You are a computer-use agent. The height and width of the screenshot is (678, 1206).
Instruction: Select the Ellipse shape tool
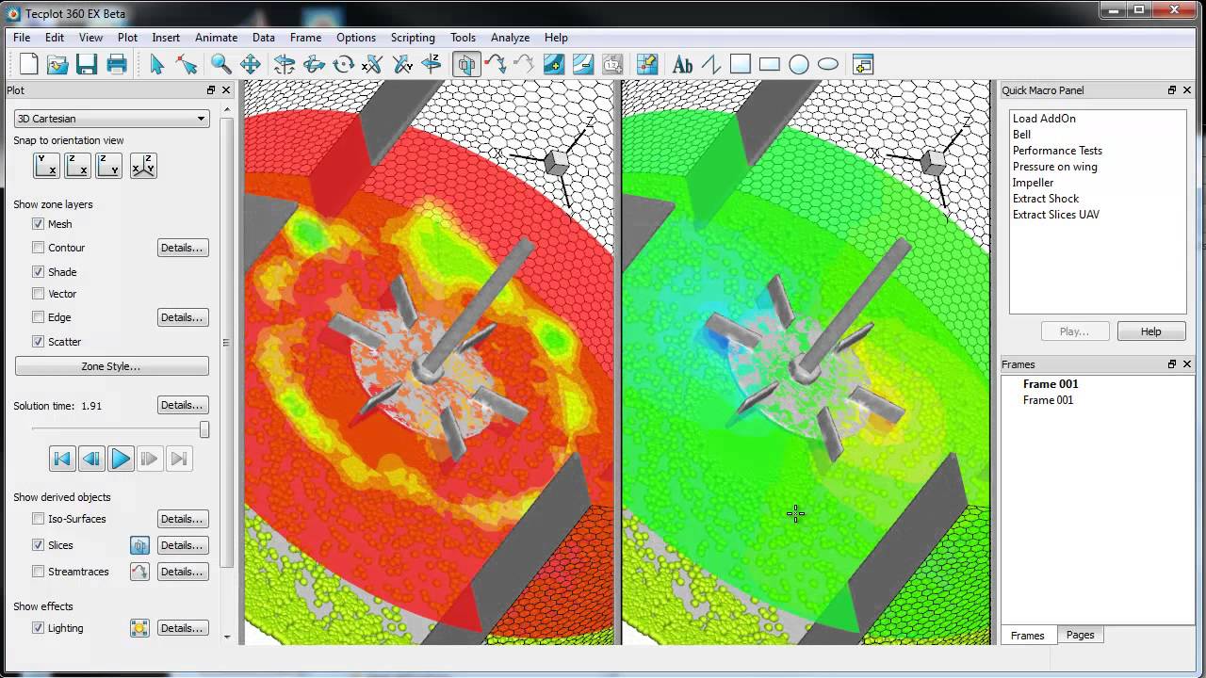click(x=828, y=64)
